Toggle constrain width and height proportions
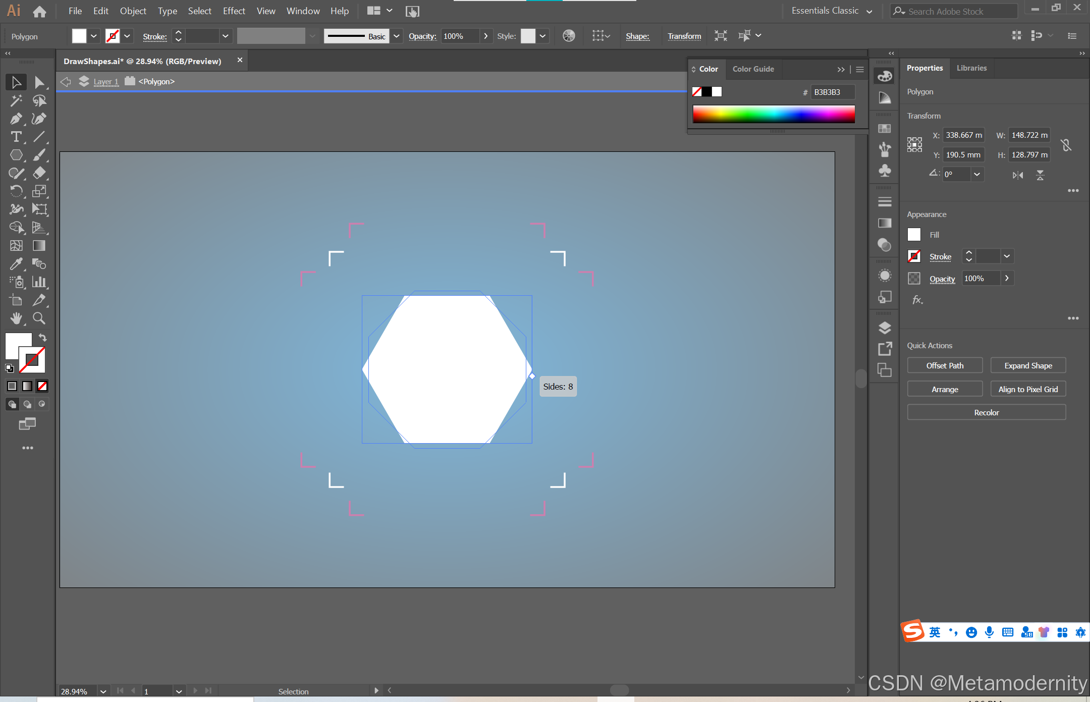Viewport: 1090px width, 702px height. point(1066,145)
